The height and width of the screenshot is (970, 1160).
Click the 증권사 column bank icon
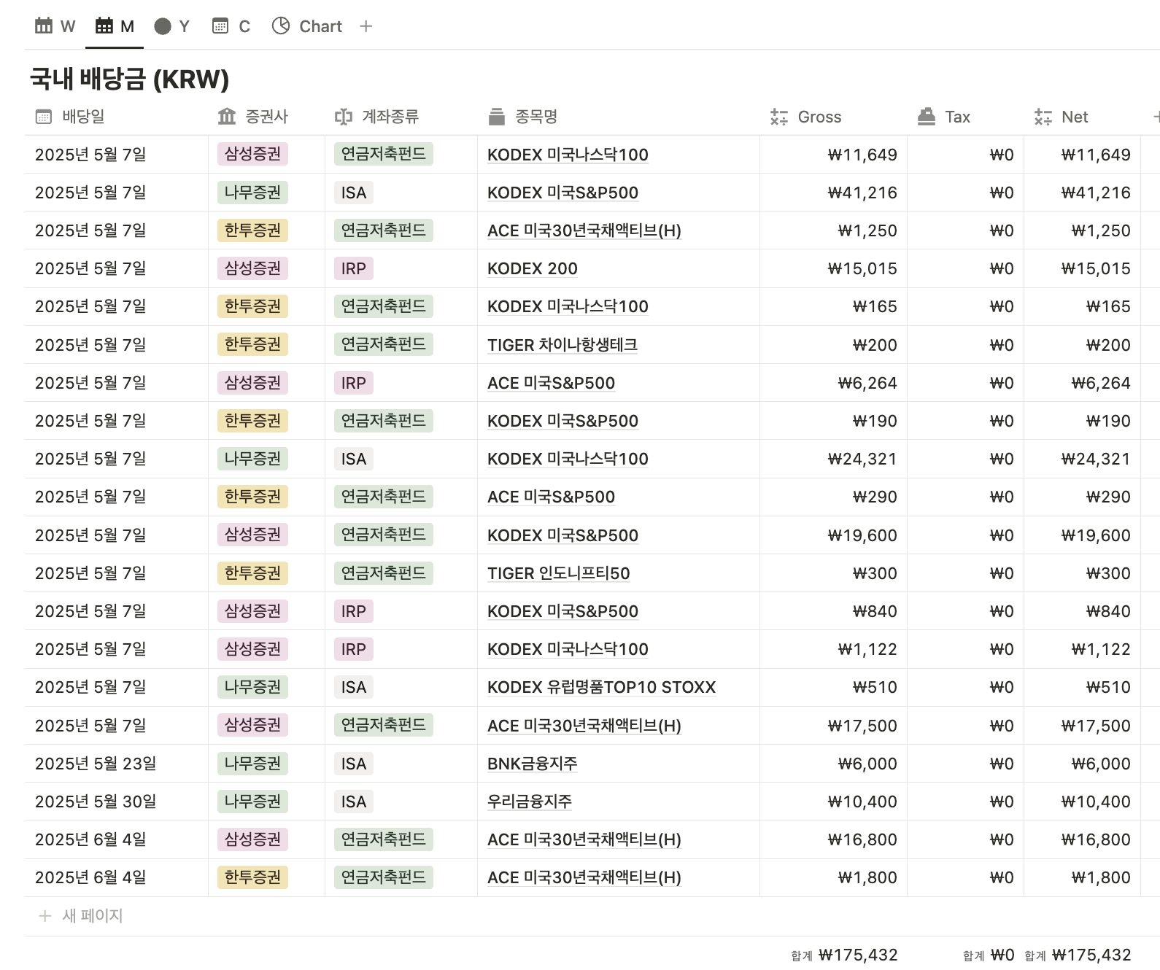coord(227,117)
